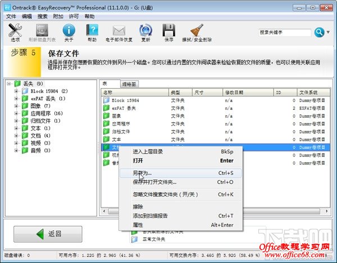Image resolution: width=337 pixels, height=263 pixels.
Task: Select the 应用程序 (16) tree folder icon
Action: (x=25, y=113)
